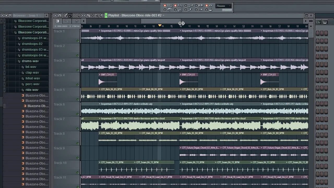Click the orange playhead marker on timeline
The height and width of the screenshot is (188, 334).
[x=160, y=25]
